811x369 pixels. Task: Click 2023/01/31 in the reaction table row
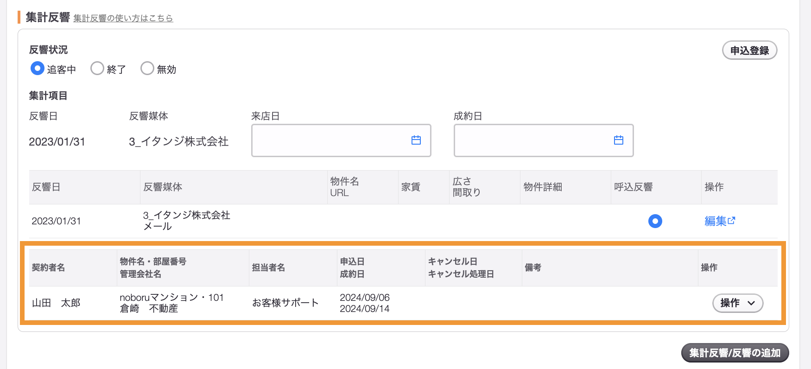coord(56,221)
